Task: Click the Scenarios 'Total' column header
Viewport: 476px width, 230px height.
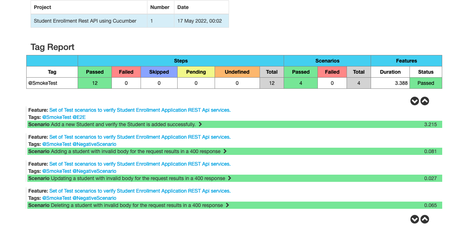Action: point(359,72)
